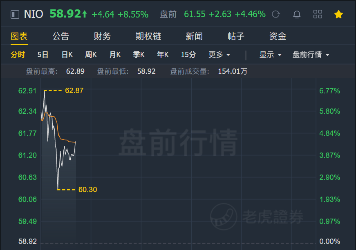356x250 pixels.
Task: Click the 62.87 high price marker
Action: tap(74, 91)
